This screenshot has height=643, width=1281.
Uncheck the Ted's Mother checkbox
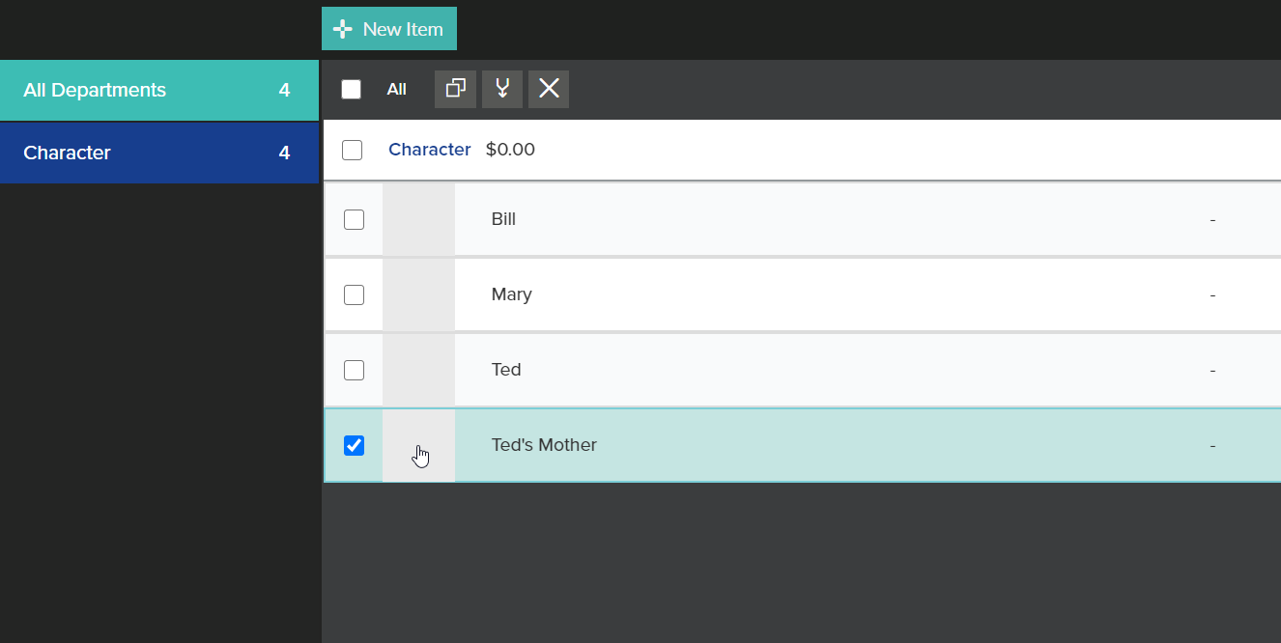pos(355,445)
